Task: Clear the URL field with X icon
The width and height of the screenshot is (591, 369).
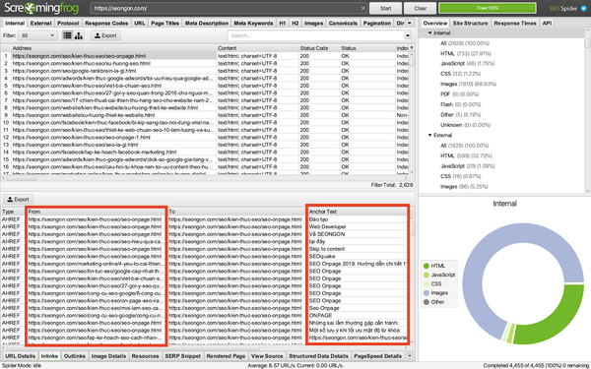Action: (x=362, y=8)
